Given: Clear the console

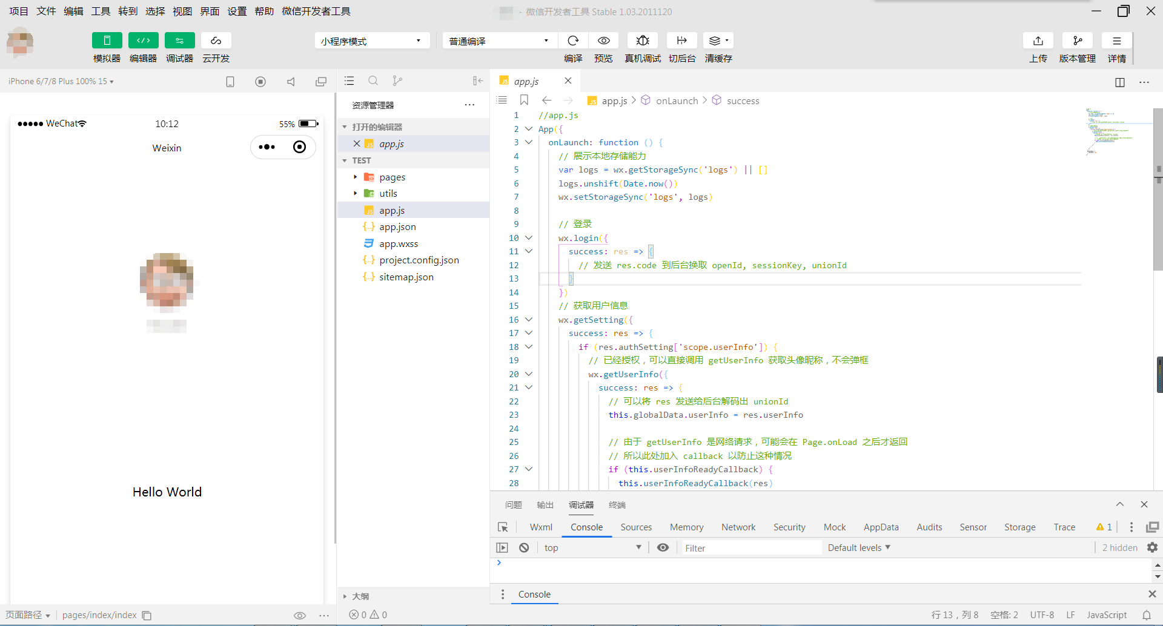Looking at the screenshot, I should 524,547.
